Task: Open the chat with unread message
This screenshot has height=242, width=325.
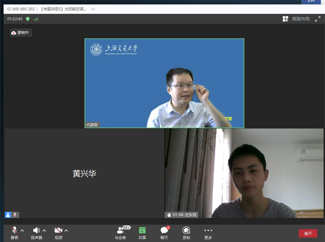Action: click(164, 231)
